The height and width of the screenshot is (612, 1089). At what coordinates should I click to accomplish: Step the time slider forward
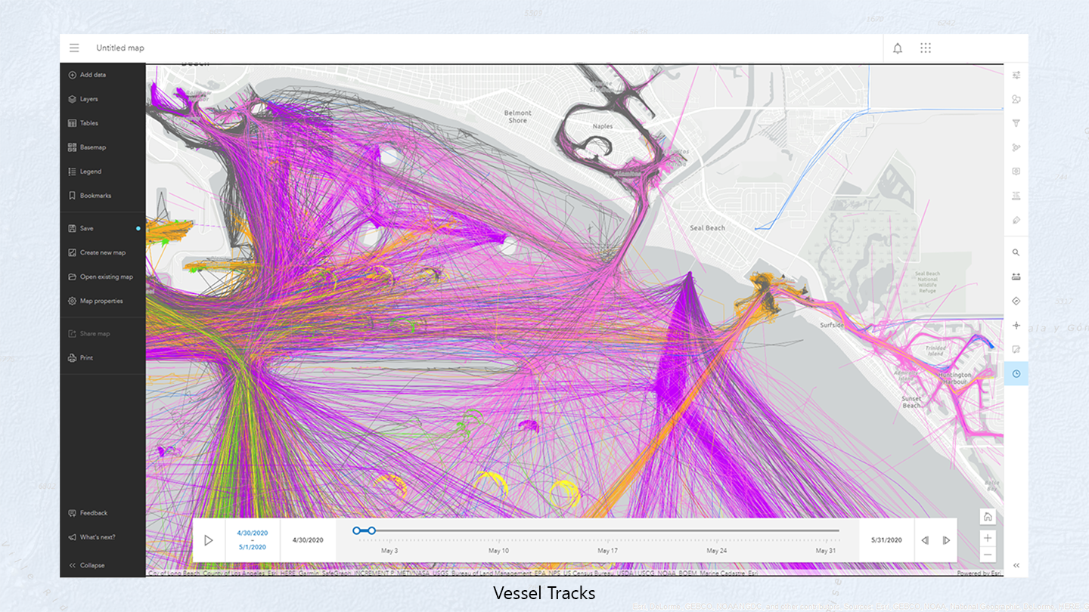pos(946,539)
